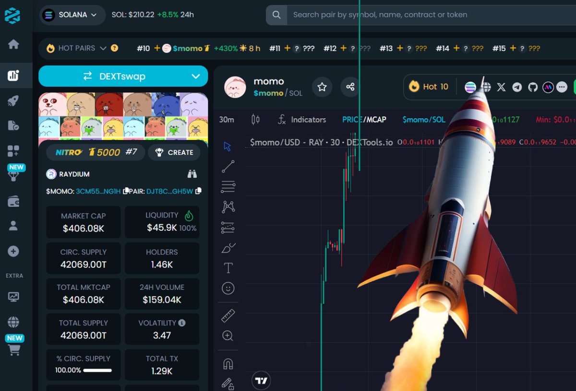Select the Fibonacci lines tool

(x=228, y=187)
